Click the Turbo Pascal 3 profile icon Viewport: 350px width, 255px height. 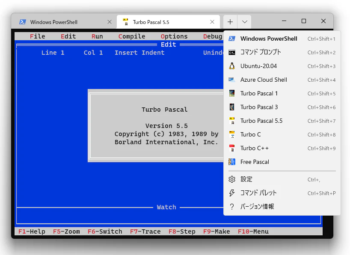pos(232,107)
